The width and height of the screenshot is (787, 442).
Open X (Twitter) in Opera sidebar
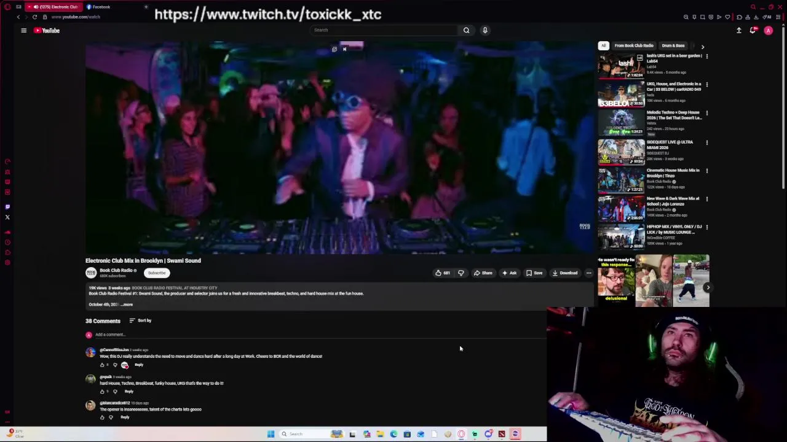click(x=7, y=217)
